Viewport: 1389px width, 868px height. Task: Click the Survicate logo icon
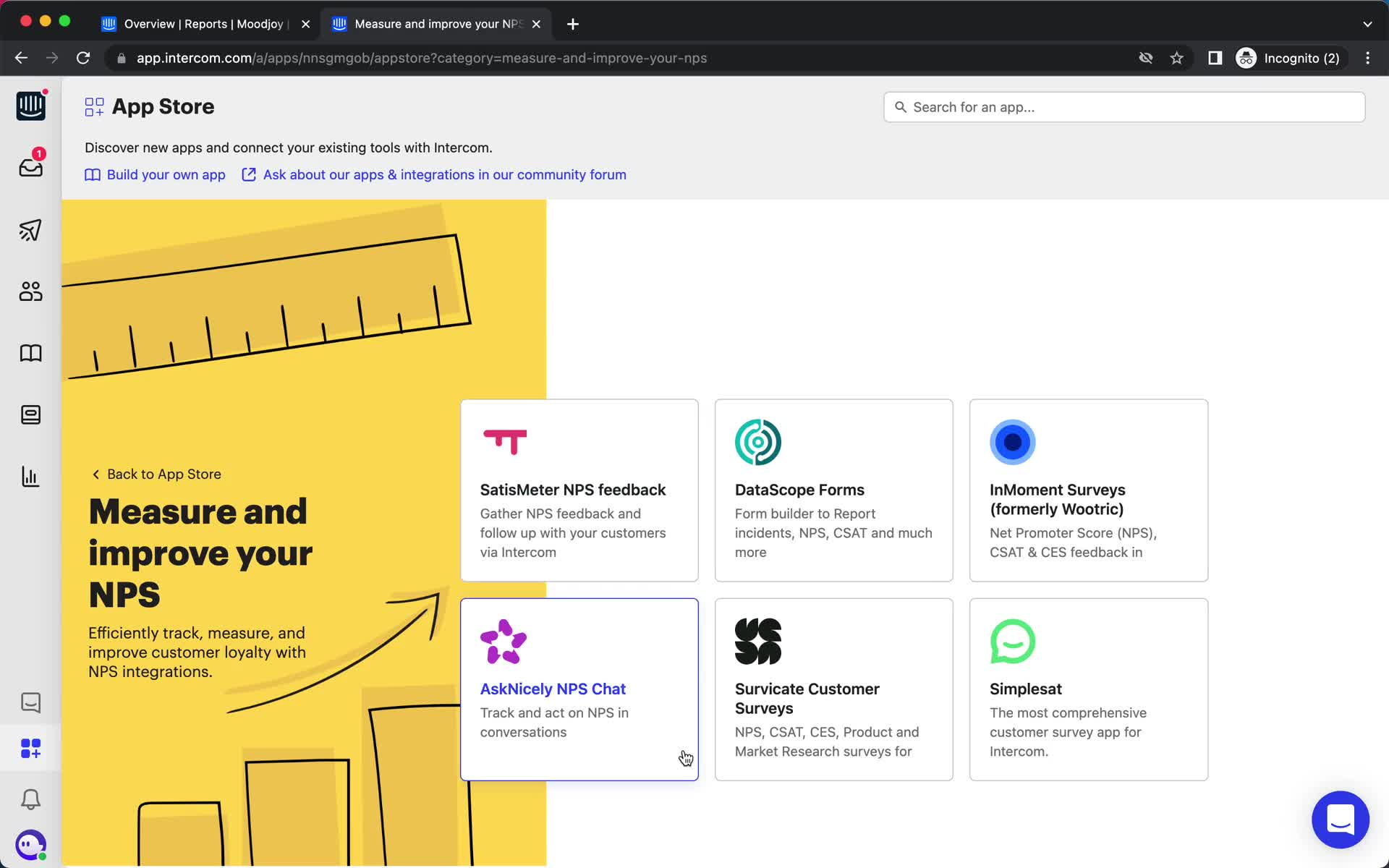click(758, 642)
